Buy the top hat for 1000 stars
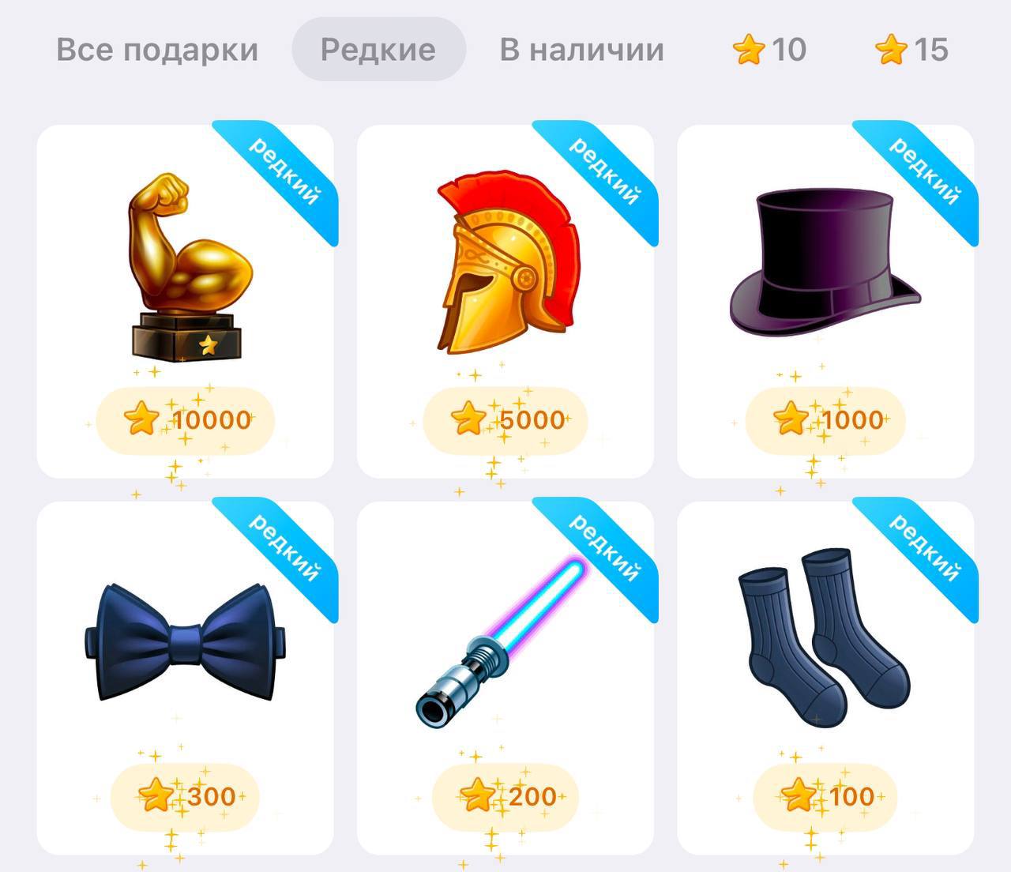Viewport: 1011px width, 872px height. [x=825, y=419]
